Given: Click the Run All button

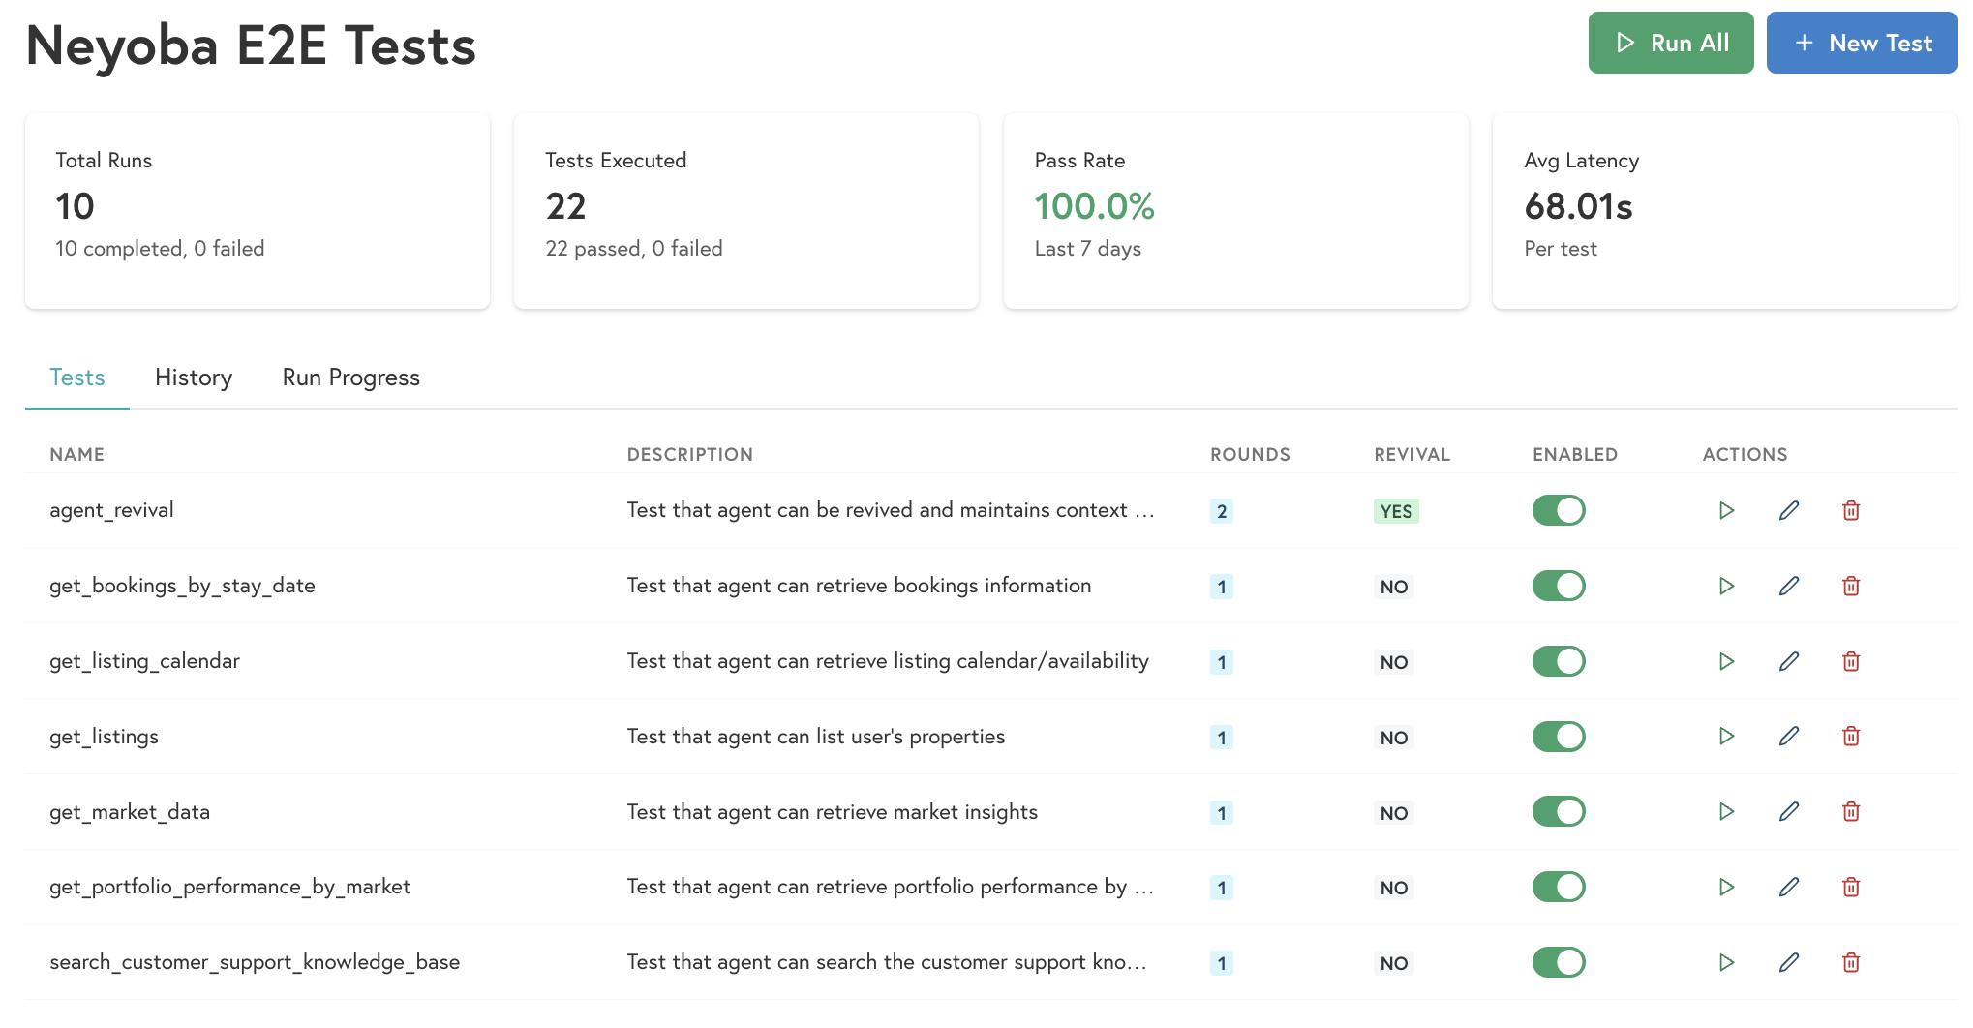Looking at the screenshot, I should pyautogui.click(x=1671, y=43).
